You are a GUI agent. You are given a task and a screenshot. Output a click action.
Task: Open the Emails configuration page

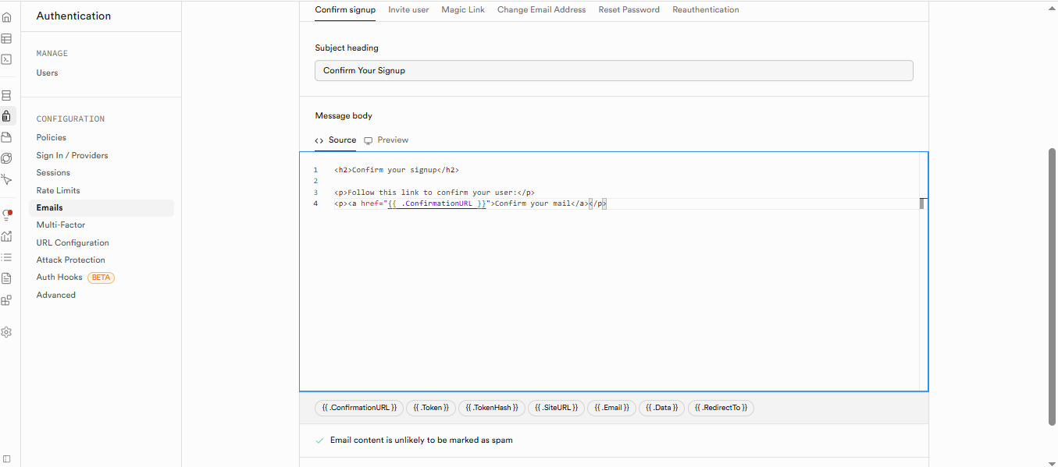click(102, 207)
